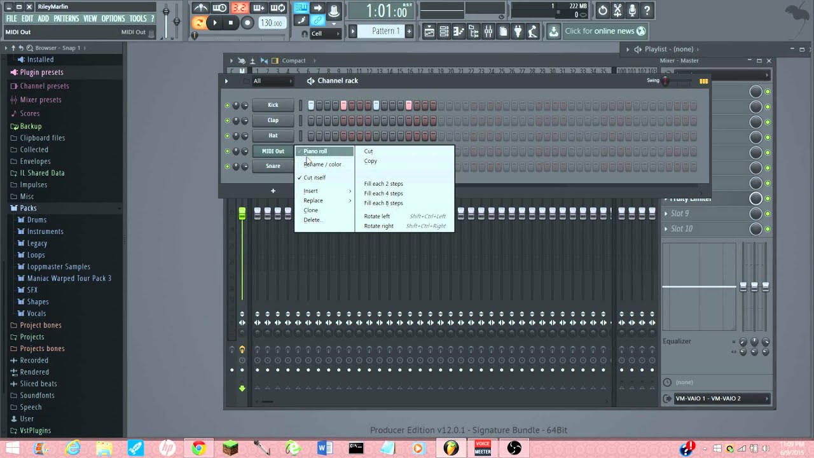Open the piano roll toolbar icon

(x=459, y=31)
